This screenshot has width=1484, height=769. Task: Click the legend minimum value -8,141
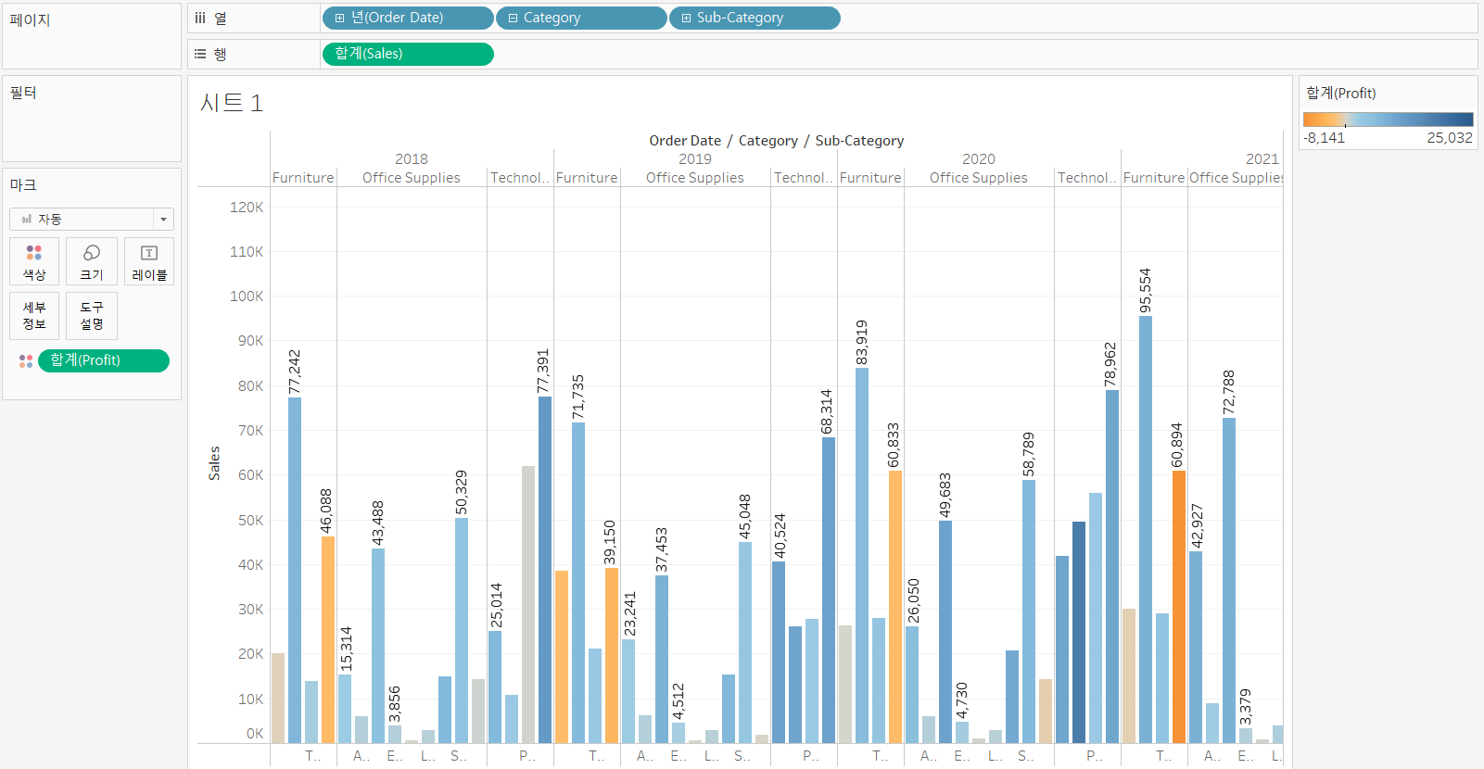1324,137
